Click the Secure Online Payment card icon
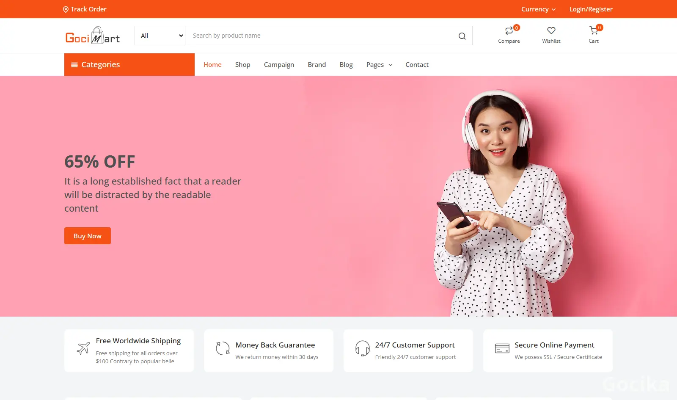 [x=502, y=348]
